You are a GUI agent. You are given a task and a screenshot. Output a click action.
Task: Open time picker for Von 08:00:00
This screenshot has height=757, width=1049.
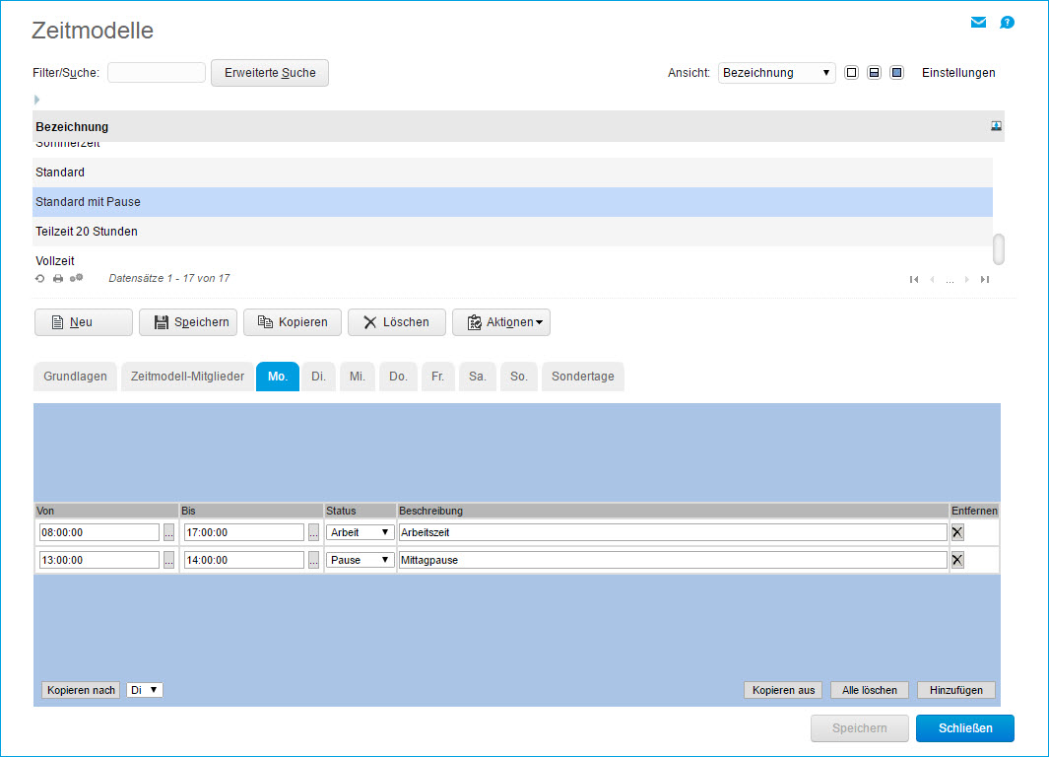(168, 533)
